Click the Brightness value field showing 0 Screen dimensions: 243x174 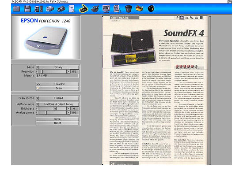[74, 108]
